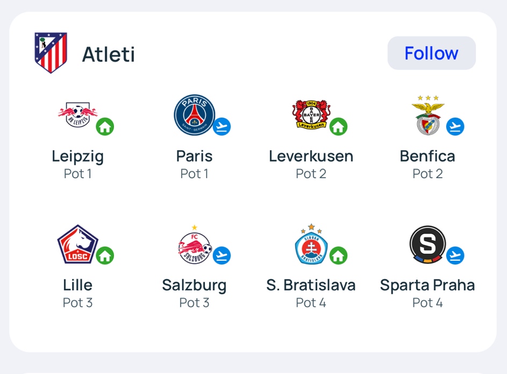Screen dimensions: 507x374
Task: Select the S. Bratislava team name
Action: [311, 285]
